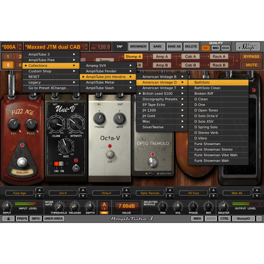The image size is (264, 264).
Task: Click the down stepper next to the Octa-V slot
Action: 126,195
